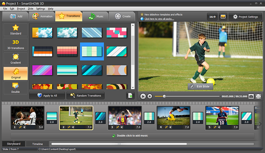265x153 pixels.
Task: Click transition between slides 2 and 3
Action: [x=101, y=118]
